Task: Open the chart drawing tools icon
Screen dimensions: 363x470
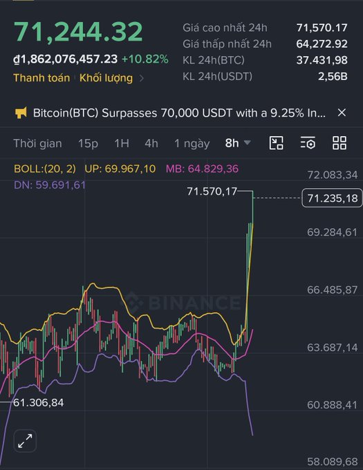Action: pyautogui.click(x=276, y=143)
